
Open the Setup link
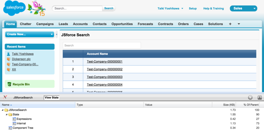(x=193, y=9)
